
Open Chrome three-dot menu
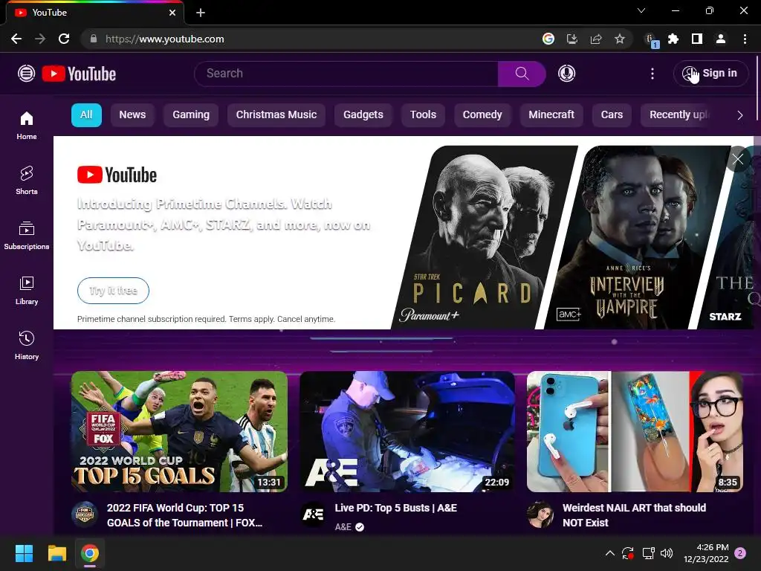(x=745, y=39)
